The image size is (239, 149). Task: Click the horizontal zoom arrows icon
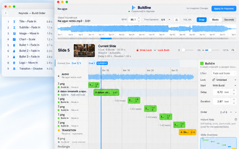[x=203, y=50]
